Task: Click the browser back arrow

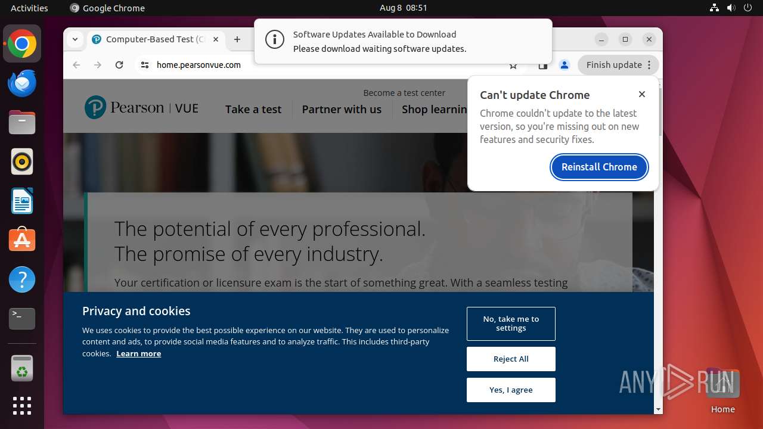Action: [x=76, y=65]
